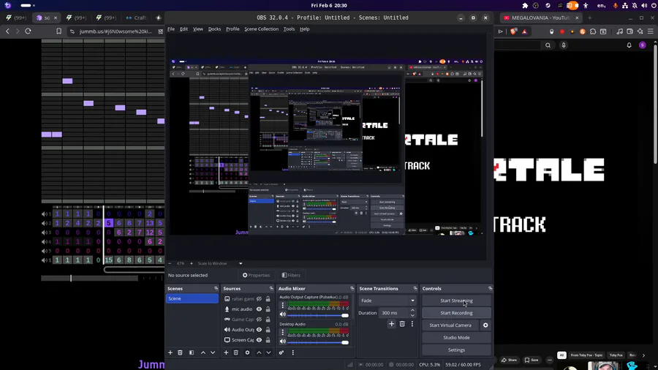Screen dimensions: 658x370
Task: Toggle lock on mic audio source
Action: tap(268, 309)
